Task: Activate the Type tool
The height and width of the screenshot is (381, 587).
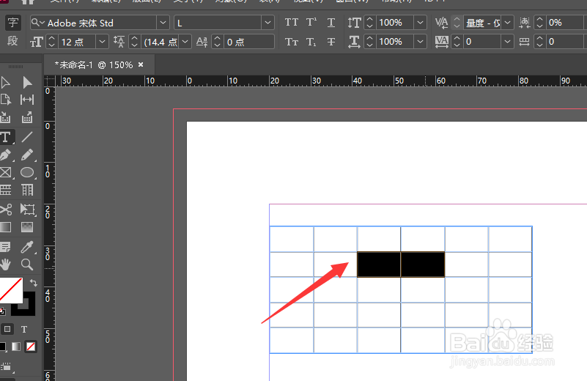Action: point(5,137)
